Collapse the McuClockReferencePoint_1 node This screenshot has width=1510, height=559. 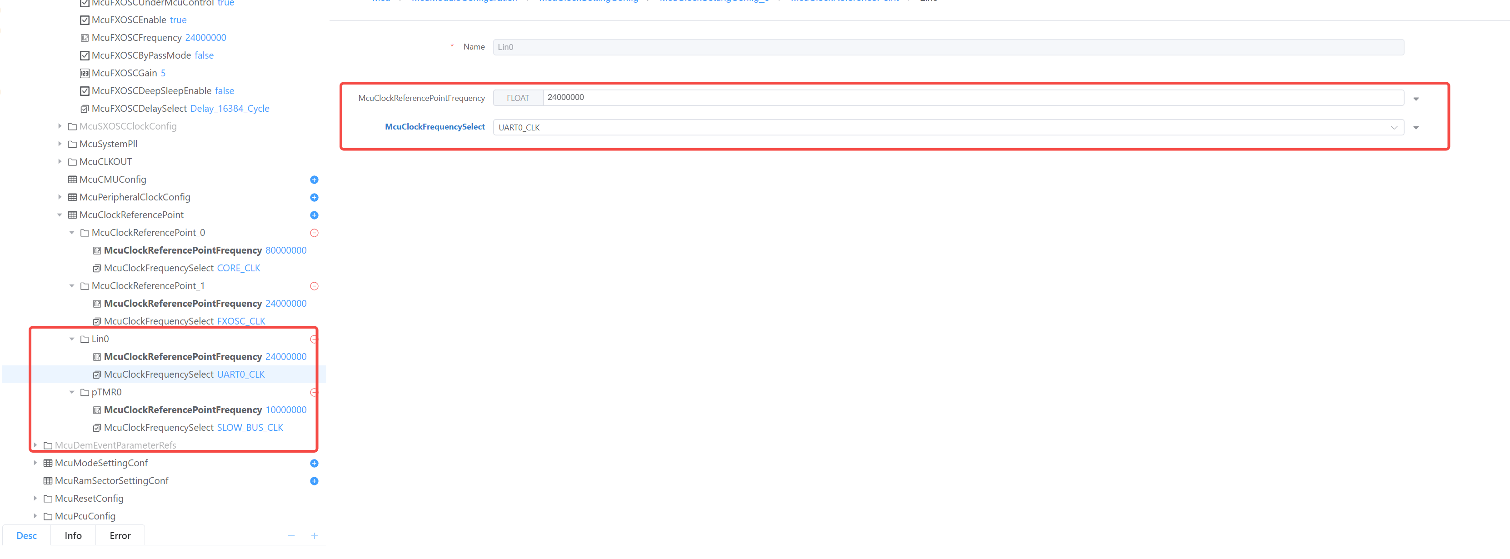pos(72,286)
